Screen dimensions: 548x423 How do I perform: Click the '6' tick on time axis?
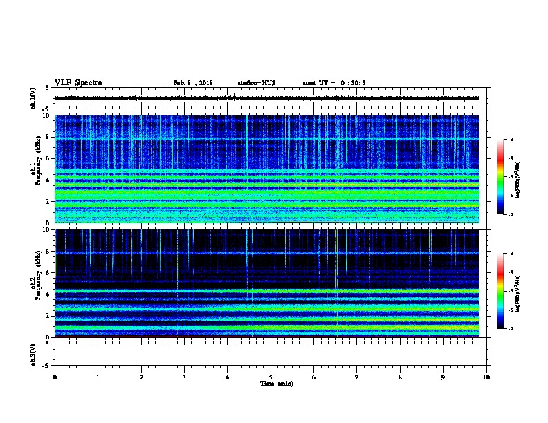pyautogui.click(x=314, y=377)
